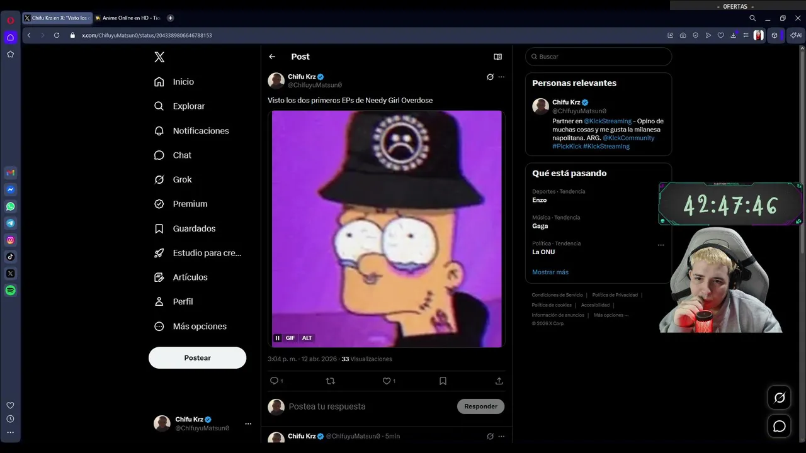
Task: Open Política de Privacidad link
Action: [x=615, y=295]
